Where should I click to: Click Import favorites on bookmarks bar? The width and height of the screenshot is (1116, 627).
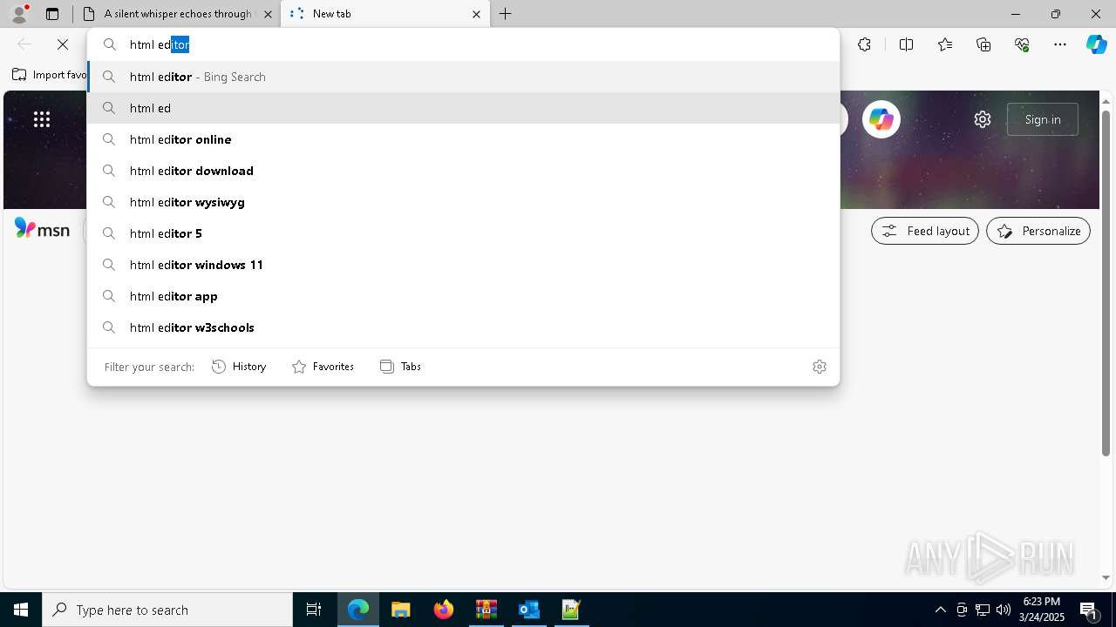pyautogui.click(x=50, y=75)
